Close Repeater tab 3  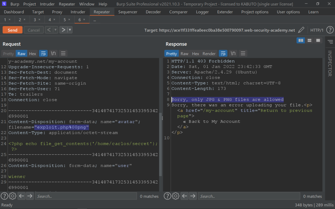coord(39,20)
